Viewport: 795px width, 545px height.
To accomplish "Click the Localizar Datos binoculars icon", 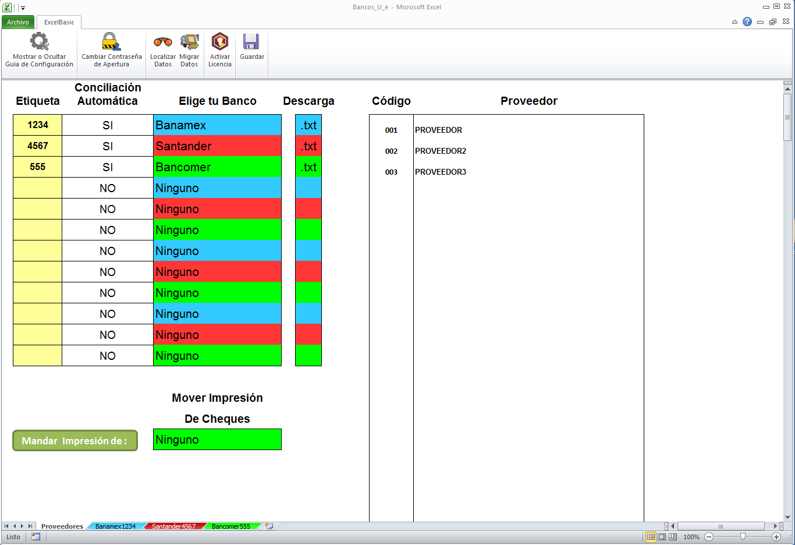I will (163, 43).
